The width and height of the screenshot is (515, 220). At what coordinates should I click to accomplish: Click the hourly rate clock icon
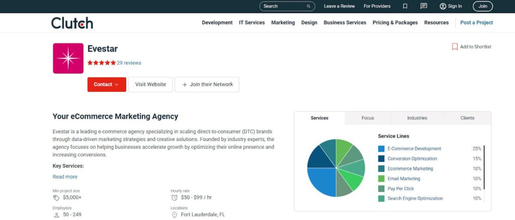(175, 198)
